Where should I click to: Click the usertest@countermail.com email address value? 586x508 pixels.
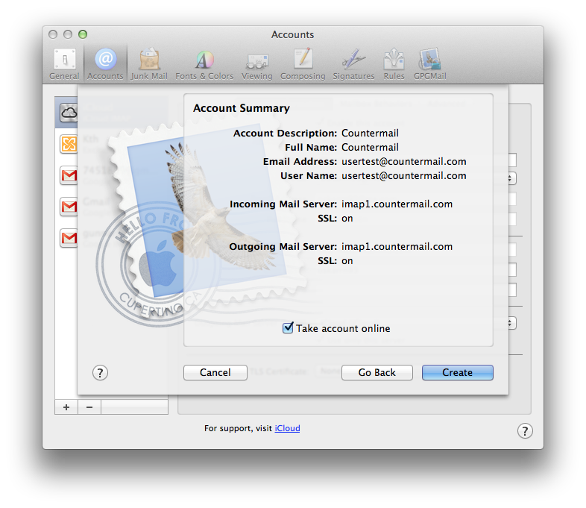pos(403,161)
